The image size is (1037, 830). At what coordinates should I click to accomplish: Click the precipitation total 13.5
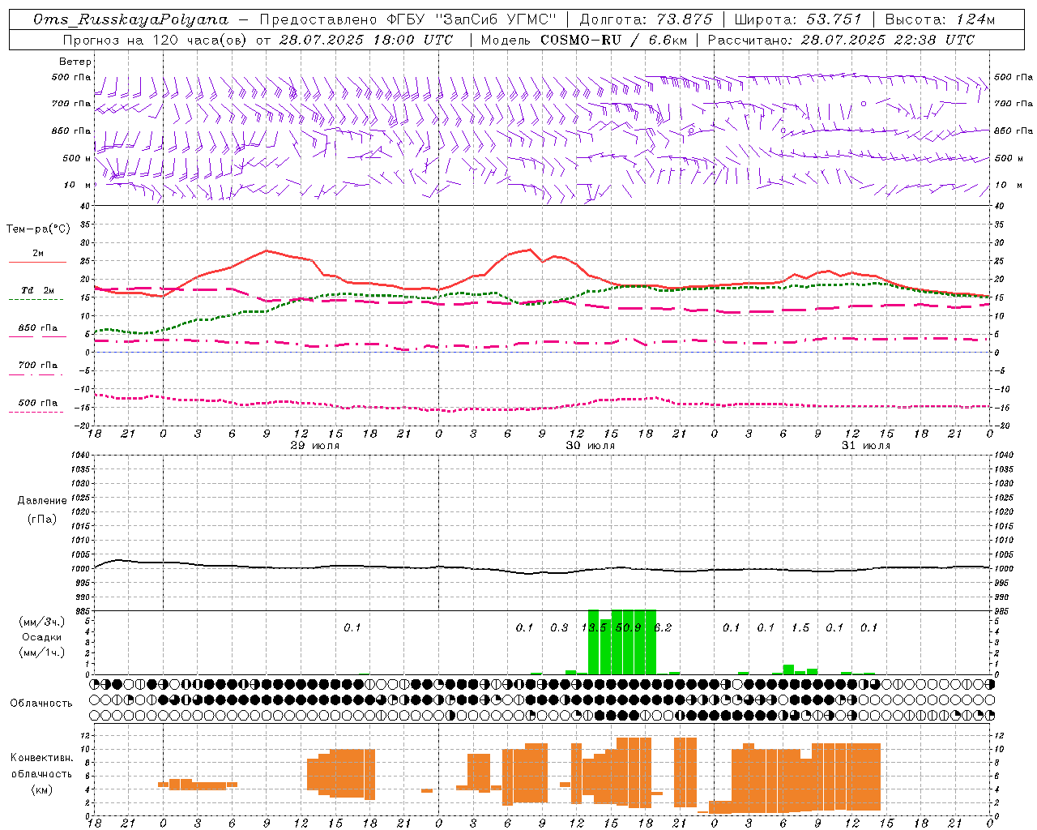[x=594, y=627]
